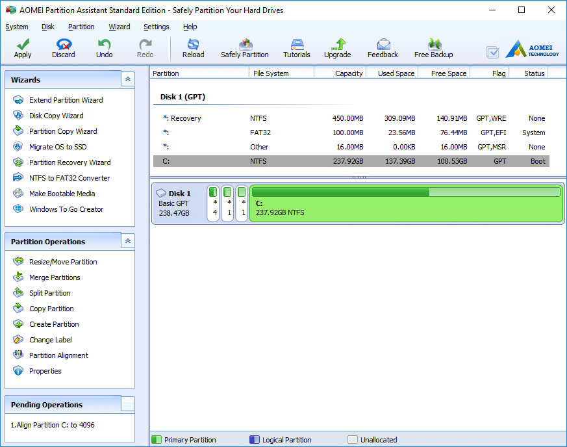Click the Disk Copy Wizard icon
The height and width of the screenshot is (447, 567).
click(18, 116)
